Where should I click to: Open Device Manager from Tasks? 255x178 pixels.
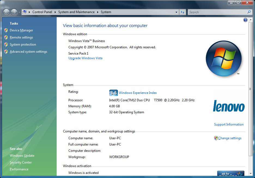[x=21, y=30]
